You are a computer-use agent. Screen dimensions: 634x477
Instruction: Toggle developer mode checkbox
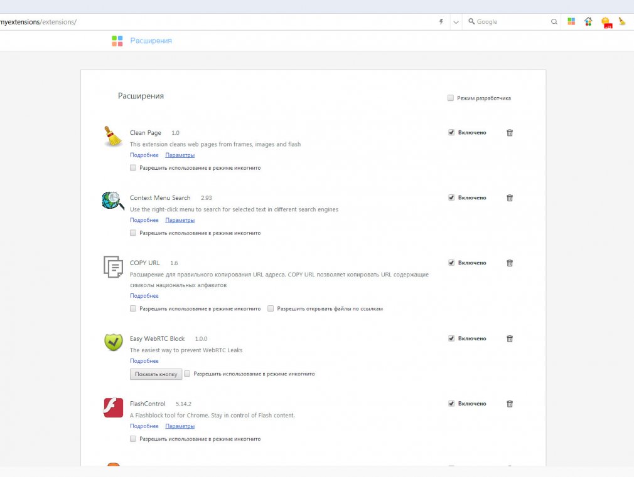(x=451, y=98)
